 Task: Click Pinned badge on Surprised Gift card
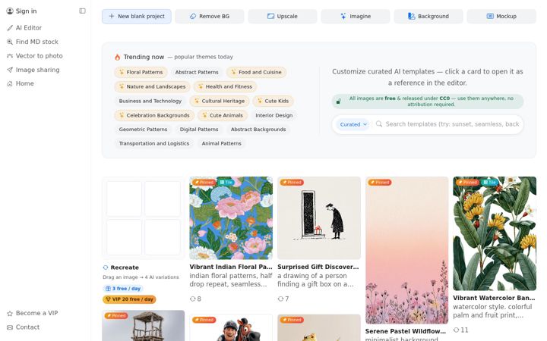[292, 183]
